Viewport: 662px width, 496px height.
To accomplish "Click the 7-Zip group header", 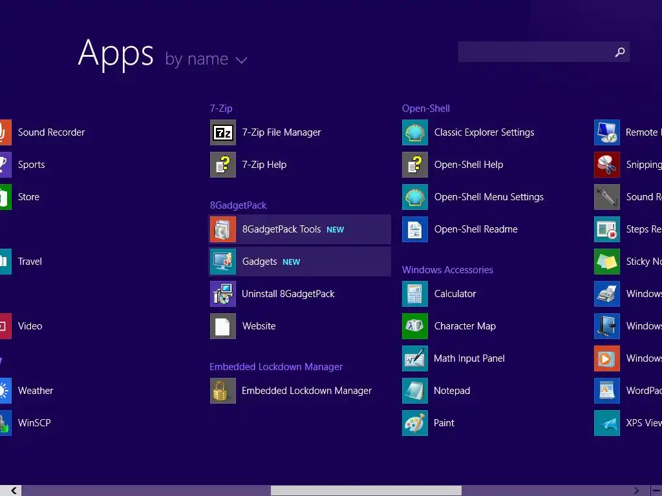I will [x=221, y=108].
